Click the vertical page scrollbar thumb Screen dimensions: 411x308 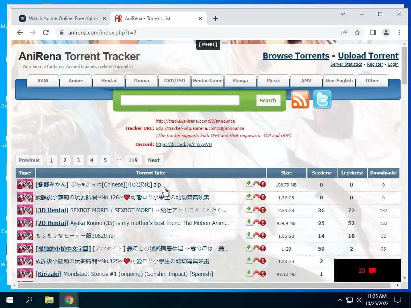click(x=405, y=66)
